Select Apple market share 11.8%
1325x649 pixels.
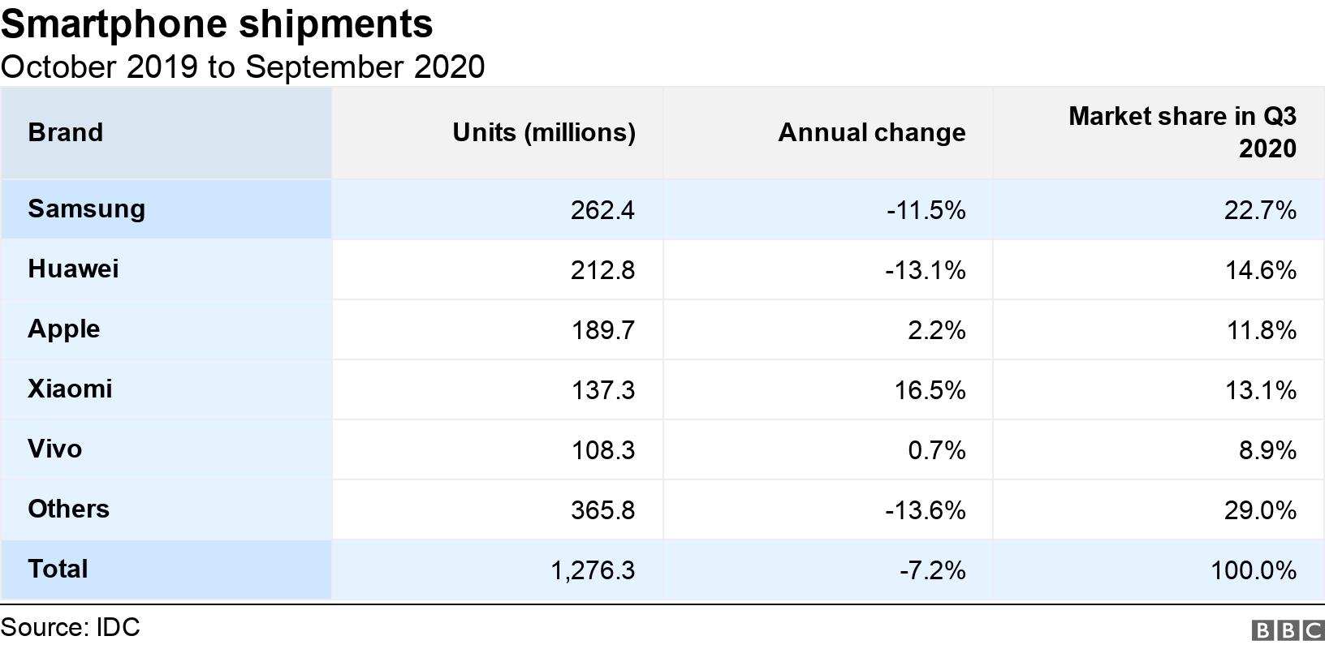pos(1262,330)
